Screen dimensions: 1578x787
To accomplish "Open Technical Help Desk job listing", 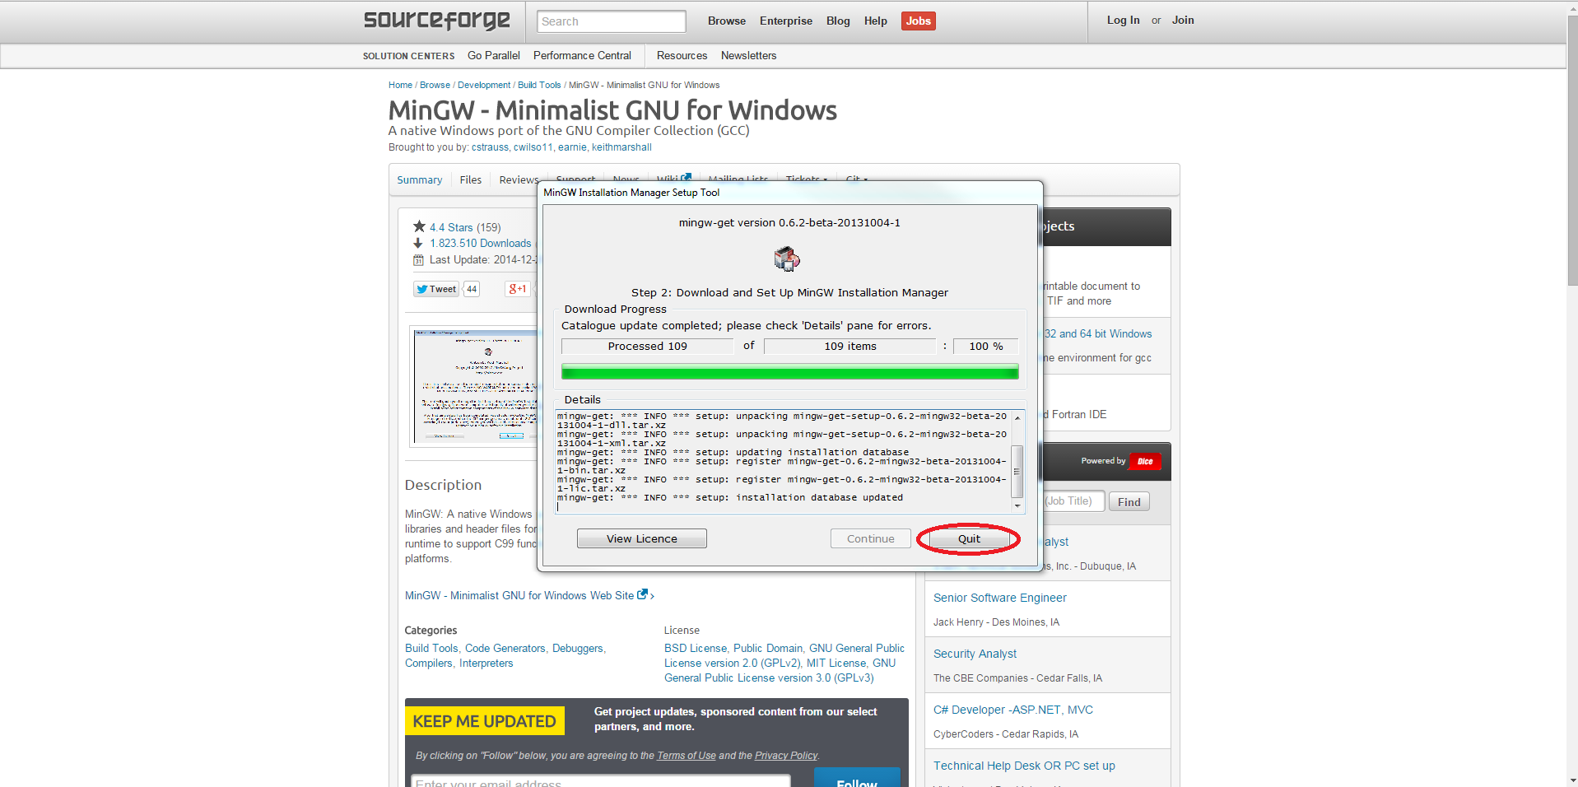I will 1024,766.
